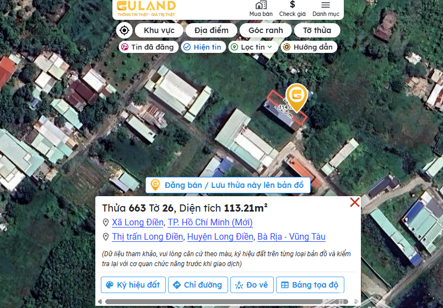Close the parcel info panel with red X
Viewport: 443px width, 308px height.
(x=355, y=202)
